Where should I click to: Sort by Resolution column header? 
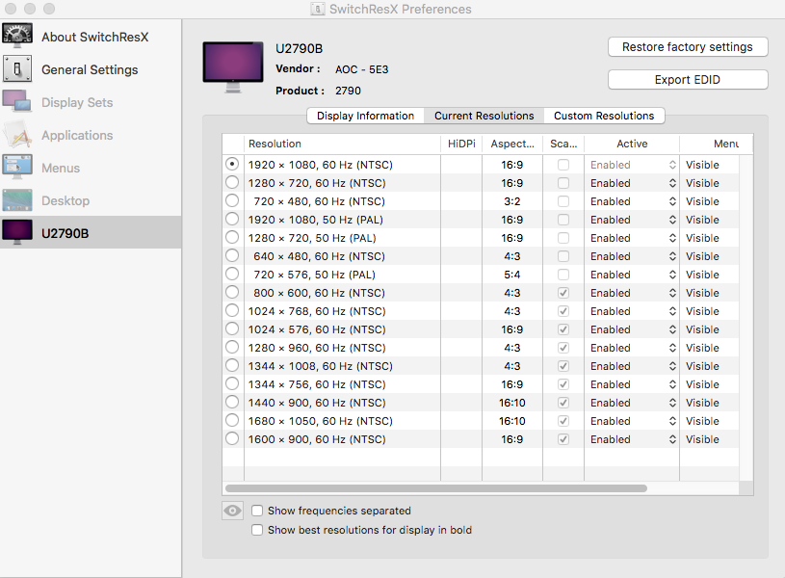click(343, 144)
